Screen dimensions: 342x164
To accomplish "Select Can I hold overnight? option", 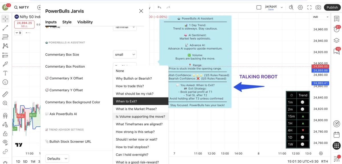I will point(141,155).
